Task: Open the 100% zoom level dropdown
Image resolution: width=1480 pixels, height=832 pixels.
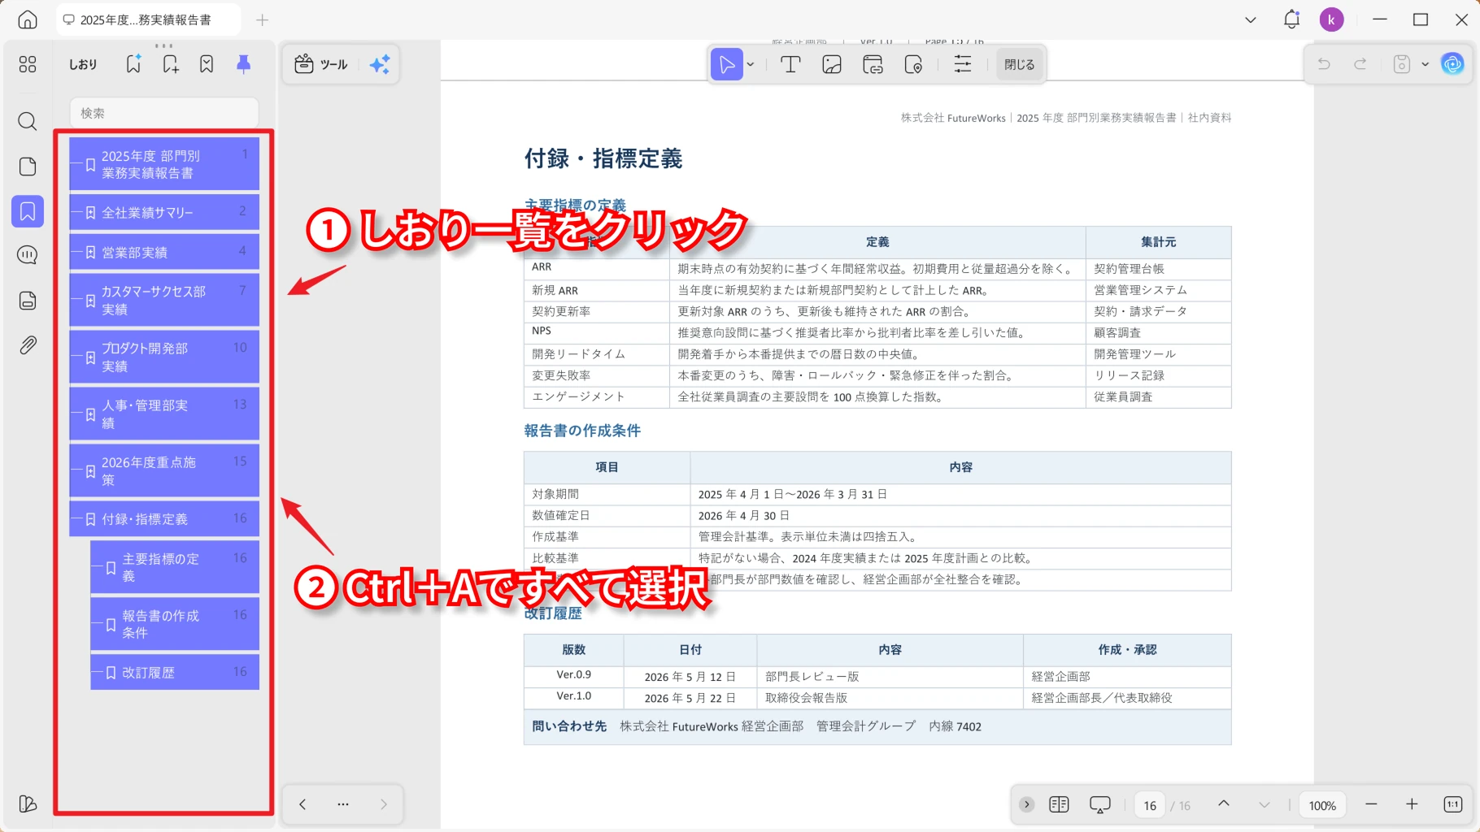Action: coord(1322,805)
